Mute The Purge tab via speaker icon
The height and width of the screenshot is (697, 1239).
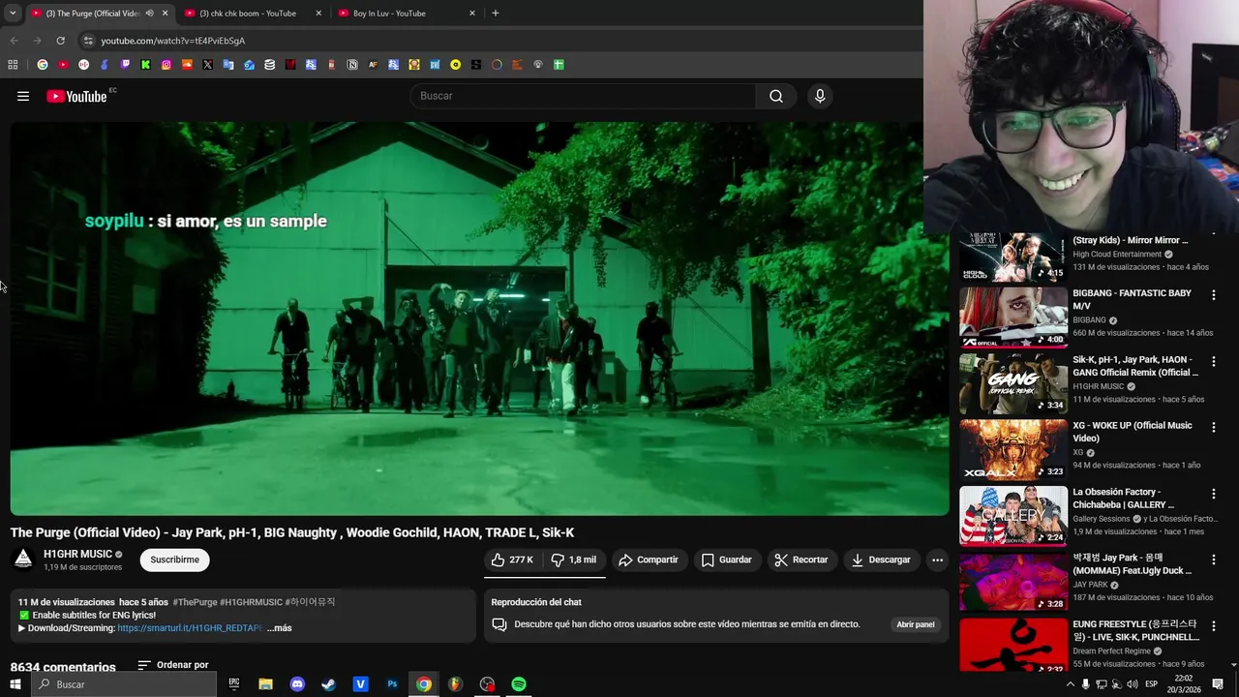tap(149, 14)
